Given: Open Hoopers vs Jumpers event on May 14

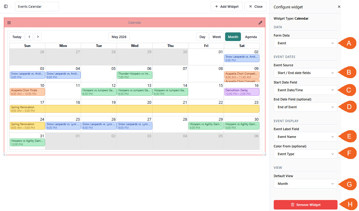Looking at the screenshot, I should [170, 92].
